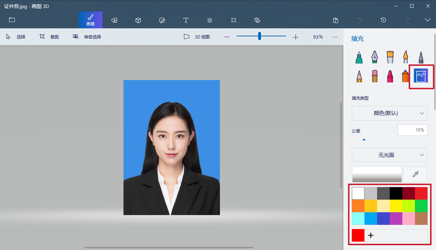Choose the pink color swatch
The width and height of the screenshot is (436, 250).
[409, 219]
